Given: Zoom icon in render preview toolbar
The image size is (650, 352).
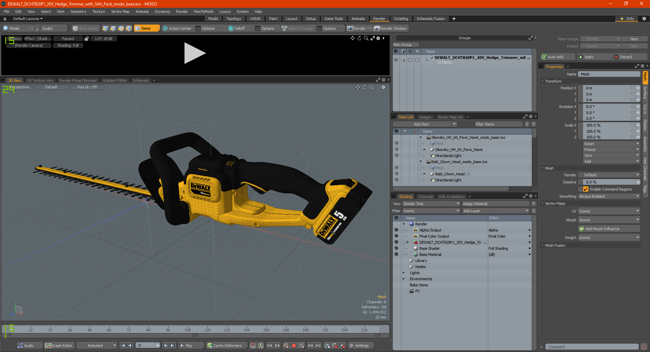Looking at the screenshot, I should [366, 38].
